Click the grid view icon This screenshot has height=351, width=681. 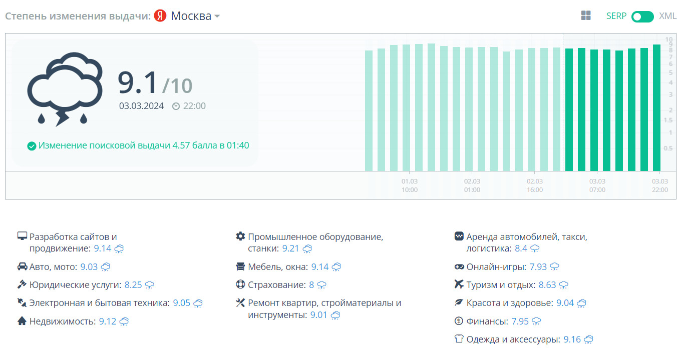586,16
